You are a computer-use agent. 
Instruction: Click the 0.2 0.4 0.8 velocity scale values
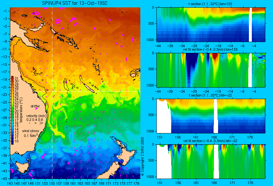point(35,120)
